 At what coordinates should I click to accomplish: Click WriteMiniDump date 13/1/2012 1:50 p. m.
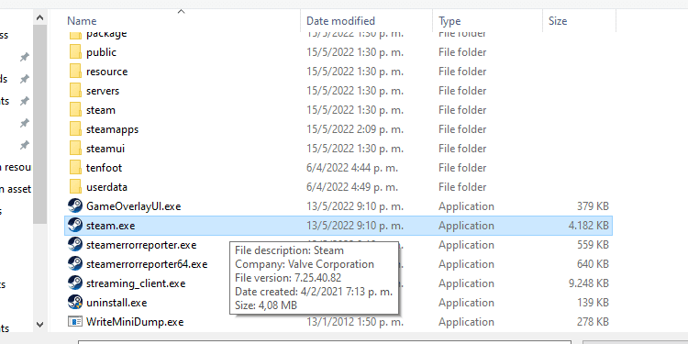click(354, 322)
